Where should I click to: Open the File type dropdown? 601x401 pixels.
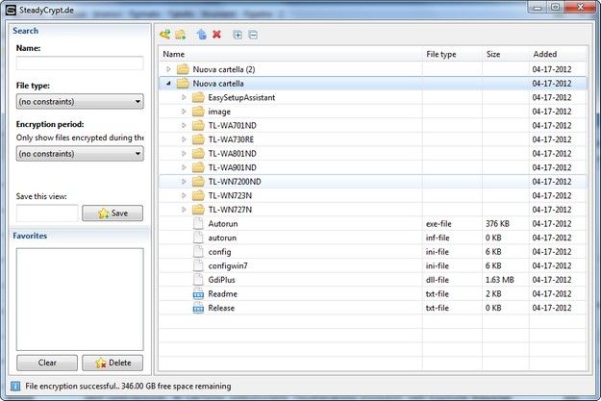(x=79, y=101)
